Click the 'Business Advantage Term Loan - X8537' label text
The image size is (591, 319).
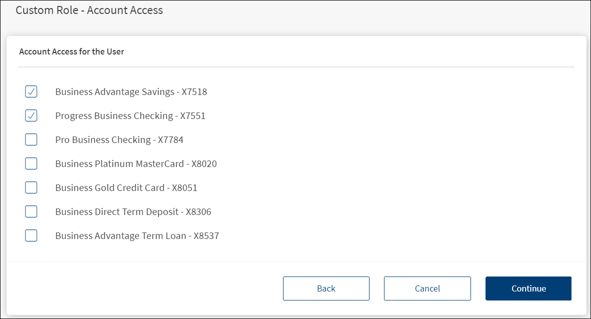coord(137,236)
